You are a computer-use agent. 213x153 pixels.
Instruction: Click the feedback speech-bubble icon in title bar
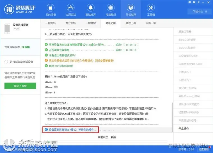coord(190,2)
